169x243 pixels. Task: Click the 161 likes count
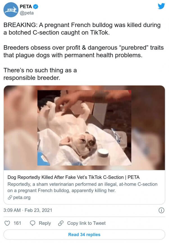(17, 223)
